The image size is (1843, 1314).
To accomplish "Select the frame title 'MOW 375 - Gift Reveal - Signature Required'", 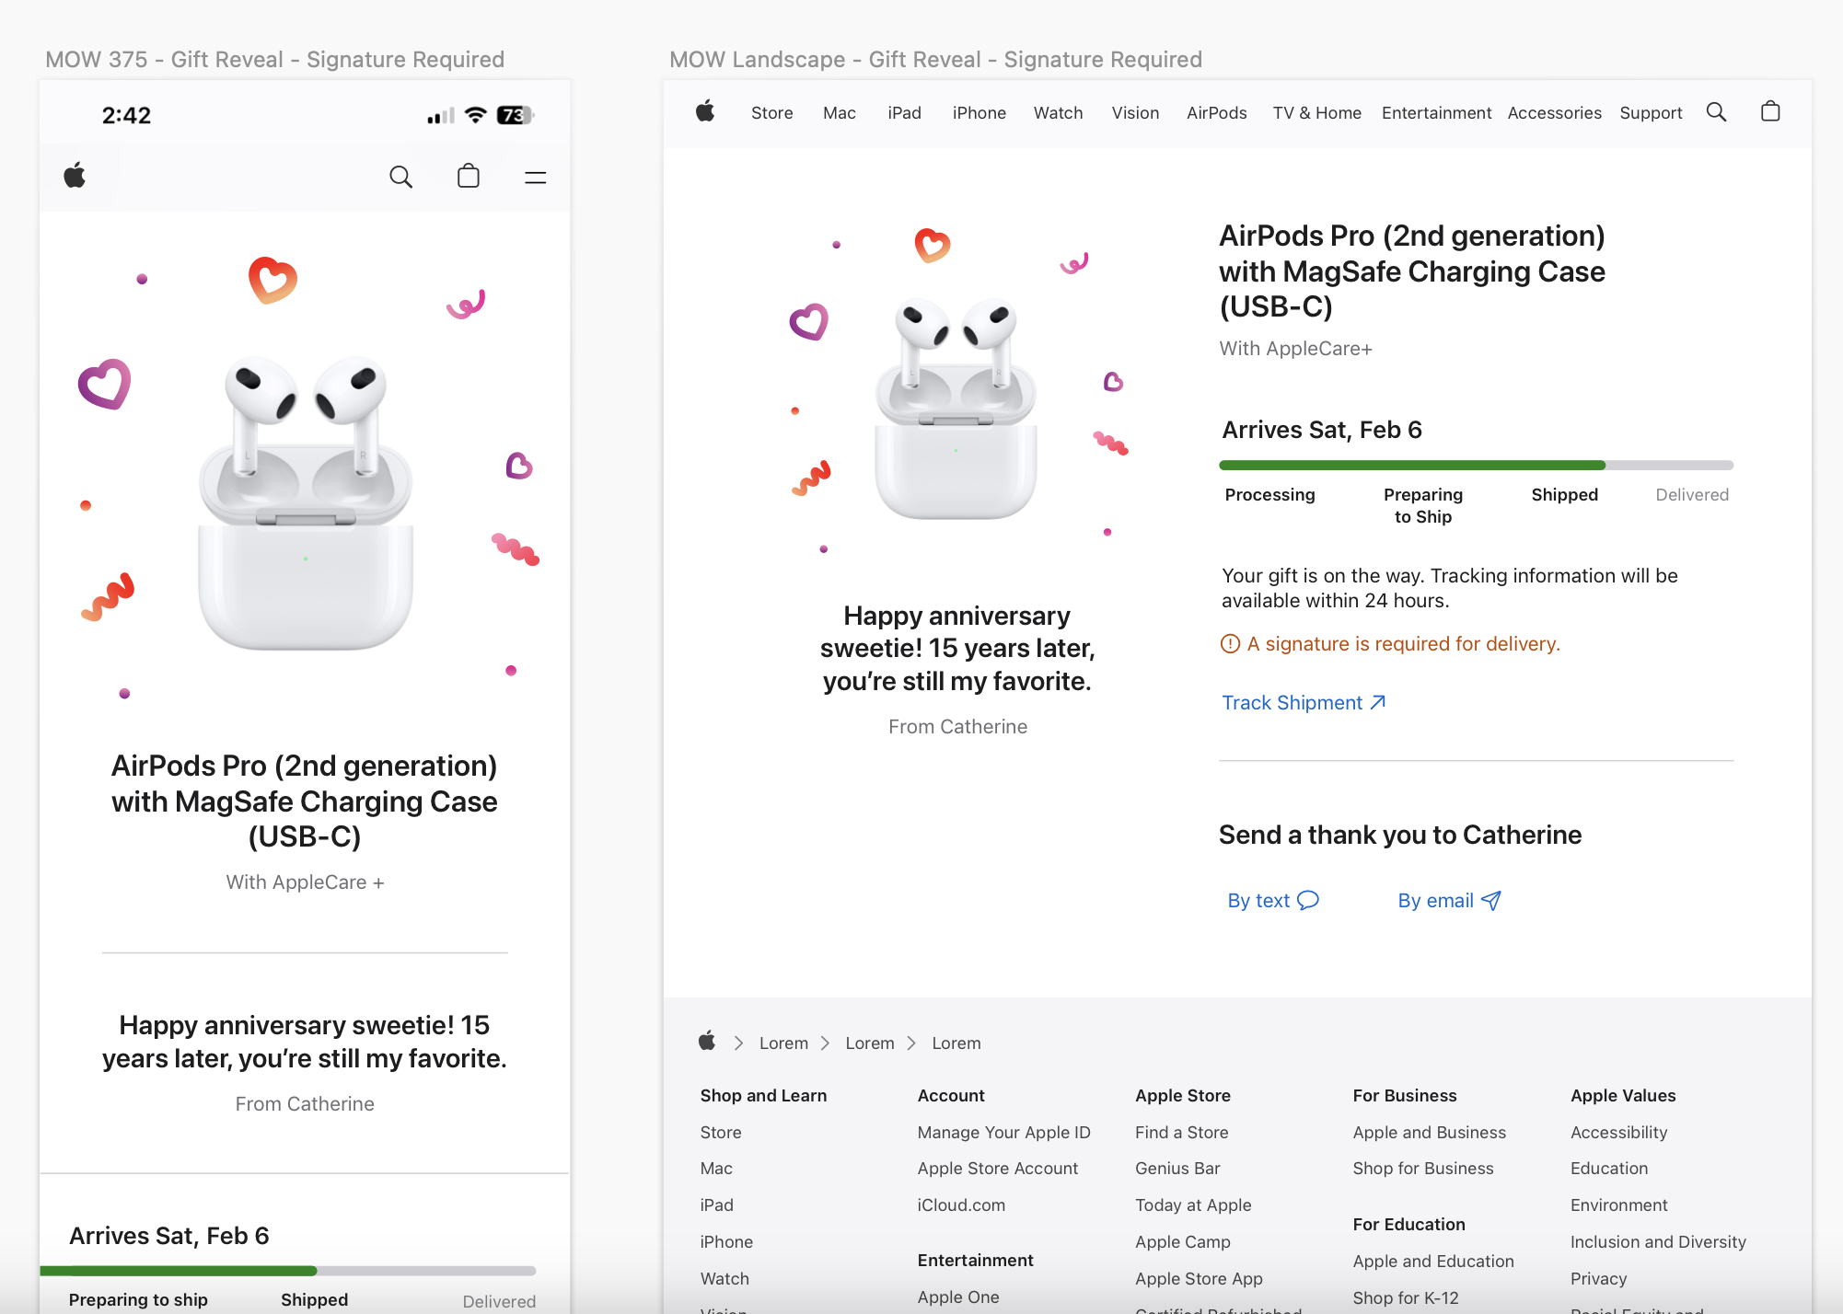I will [275, 60].
